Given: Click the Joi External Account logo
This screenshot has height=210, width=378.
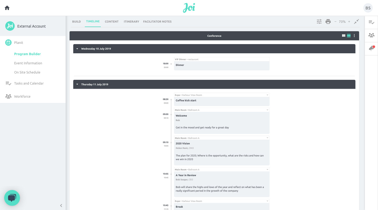Looking at the screenshot, I should [x=10, y=26].
